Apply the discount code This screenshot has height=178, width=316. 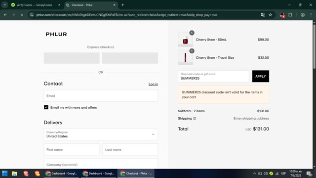(261, 76)
